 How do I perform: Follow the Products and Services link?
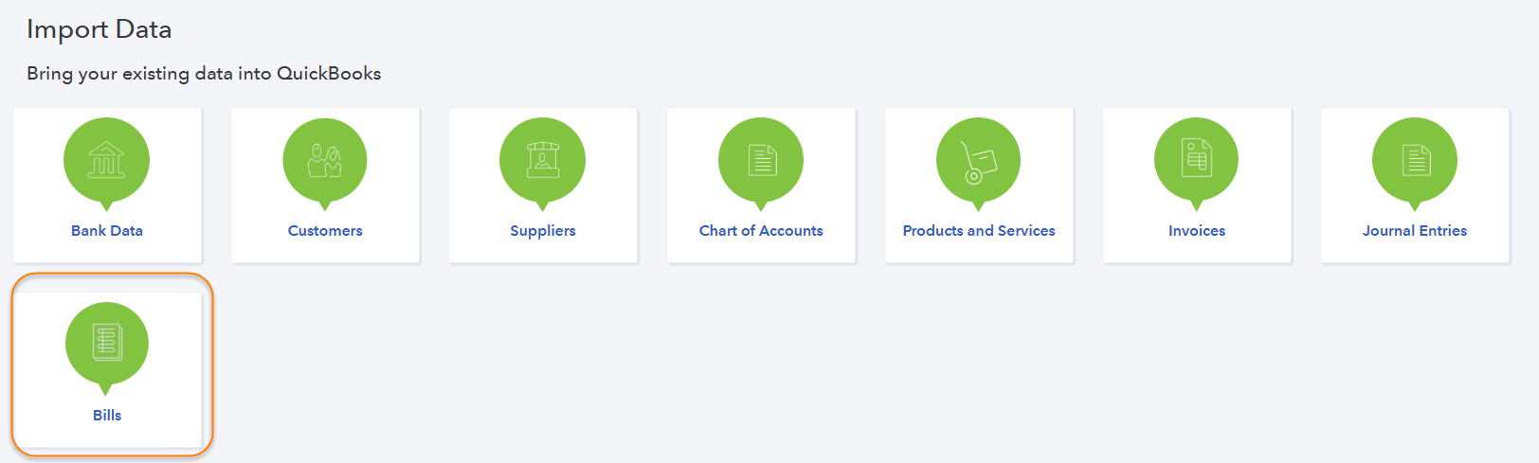979,231
